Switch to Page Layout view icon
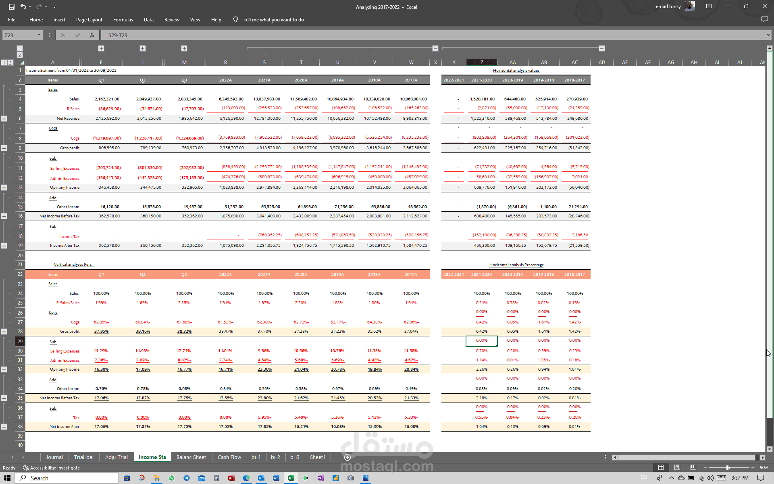This screenshot has height=484, width=774. coord(677,467)
